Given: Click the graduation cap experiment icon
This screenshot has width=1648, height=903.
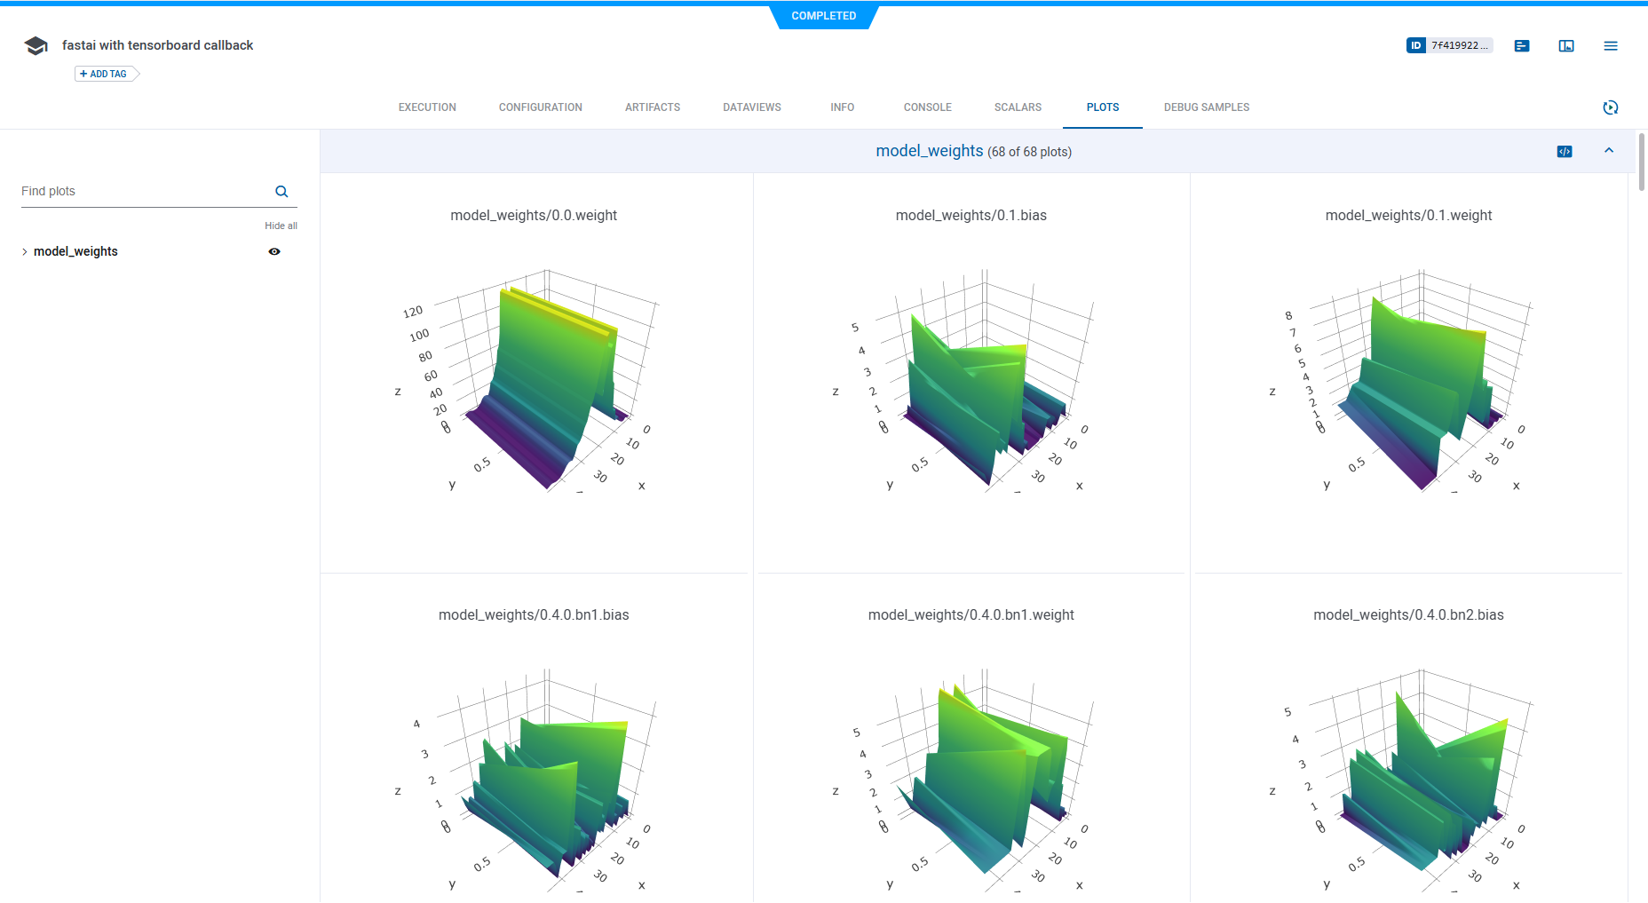Looking at the screenshot, I should 36,46.
